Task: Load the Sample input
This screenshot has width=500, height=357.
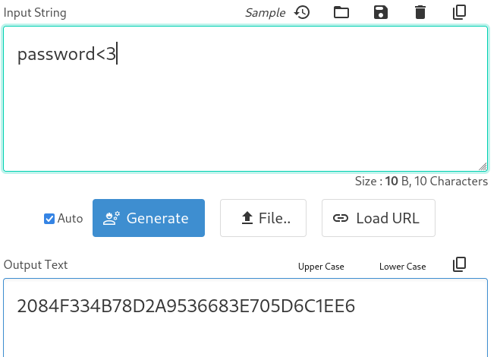Action: (x=266, y=13)
